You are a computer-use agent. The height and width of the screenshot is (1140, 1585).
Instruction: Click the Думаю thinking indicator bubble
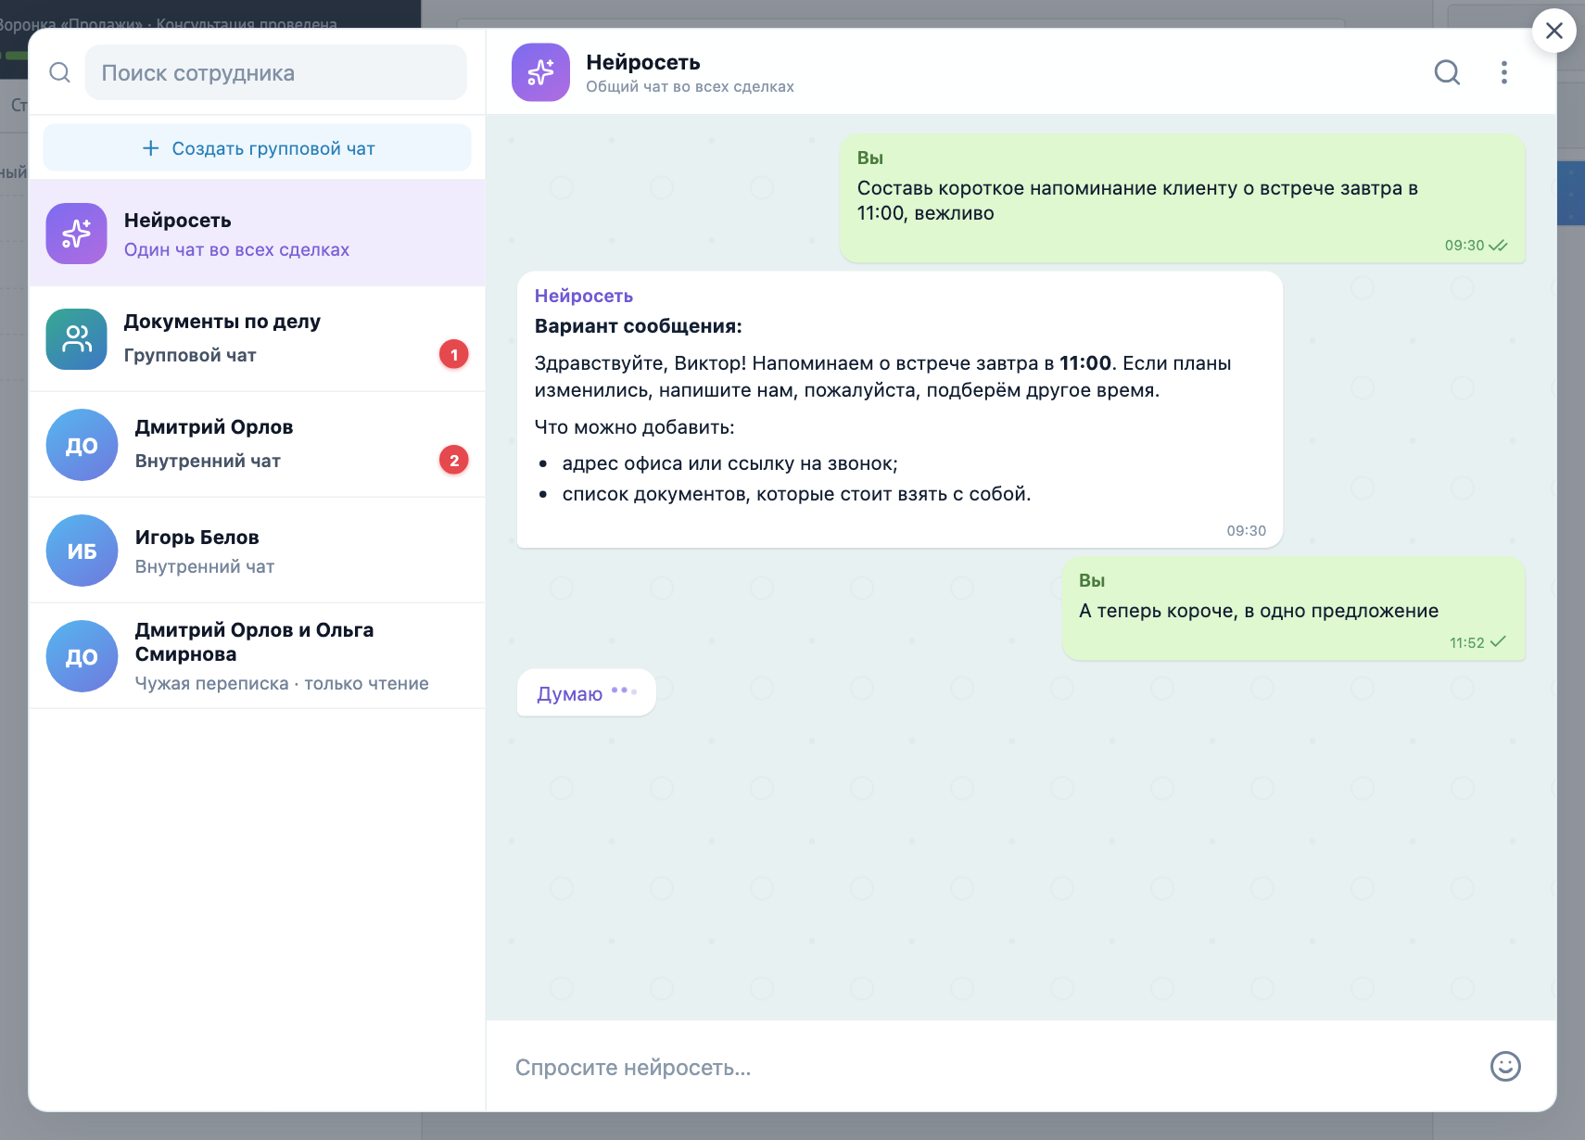(586, 692)
